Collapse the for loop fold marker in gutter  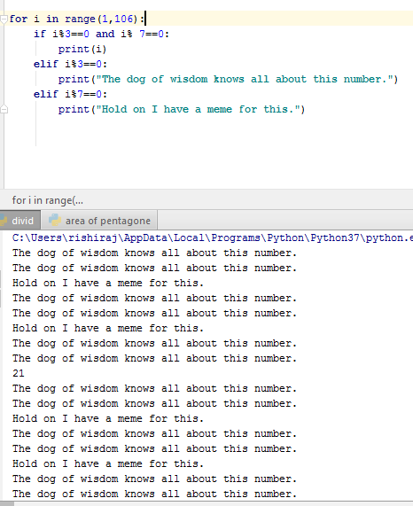(x=4, y=19)
